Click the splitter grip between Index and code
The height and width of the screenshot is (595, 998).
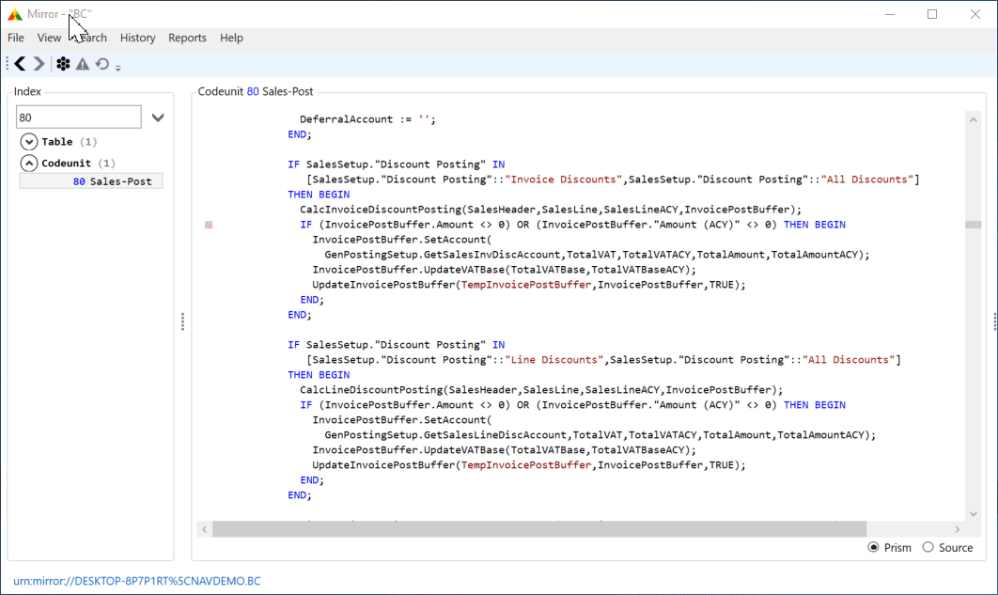(182, 321)
